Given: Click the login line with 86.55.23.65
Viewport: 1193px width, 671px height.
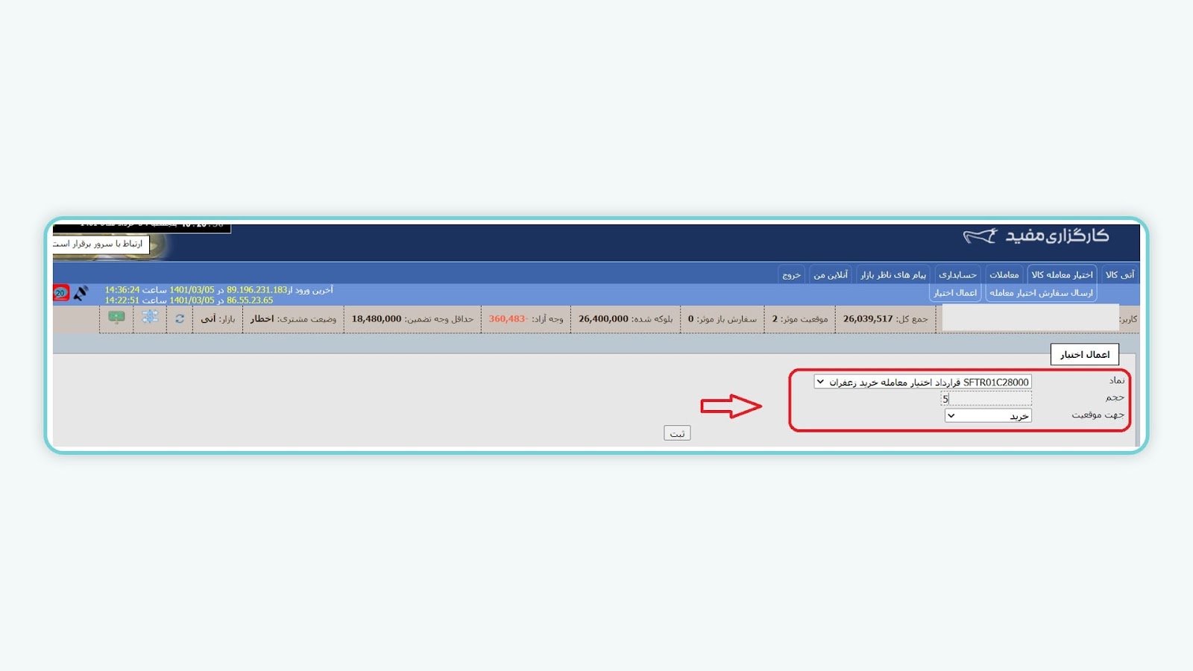Looking at the screenshot, I should [x=189, y=300].
